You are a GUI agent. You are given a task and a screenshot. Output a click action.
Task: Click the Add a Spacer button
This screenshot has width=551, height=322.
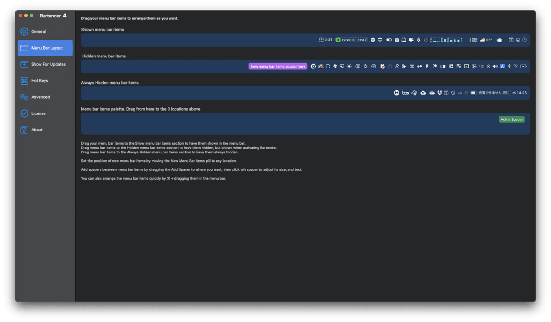click(x=512, y=119)
